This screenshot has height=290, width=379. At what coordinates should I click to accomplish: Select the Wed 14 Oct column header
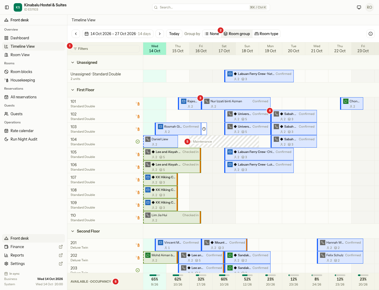click(x=155, y=49)
